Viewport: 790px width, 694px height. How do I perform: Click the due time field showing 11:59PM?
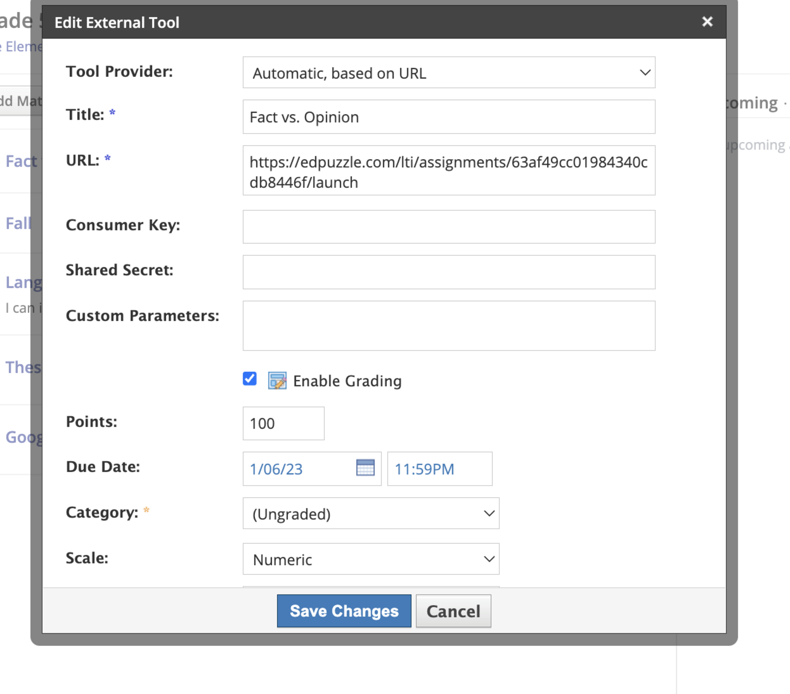click(x=439, y=469)
